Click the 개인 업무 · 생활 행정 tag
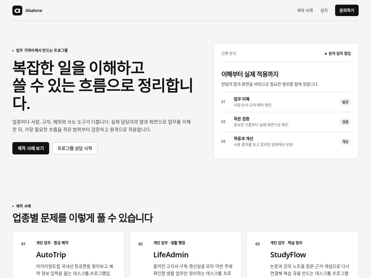The width and height of the screenshot is (371, 278). [x=169, y=243]
